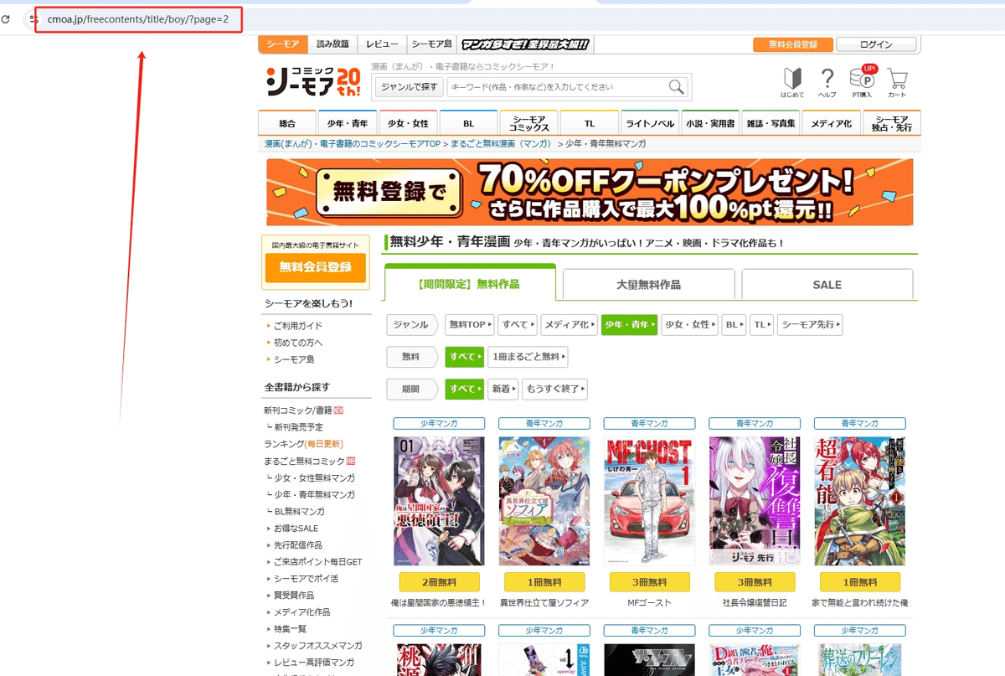Switch to the 【期間限定】無料作品 tab

pos(469,285)
